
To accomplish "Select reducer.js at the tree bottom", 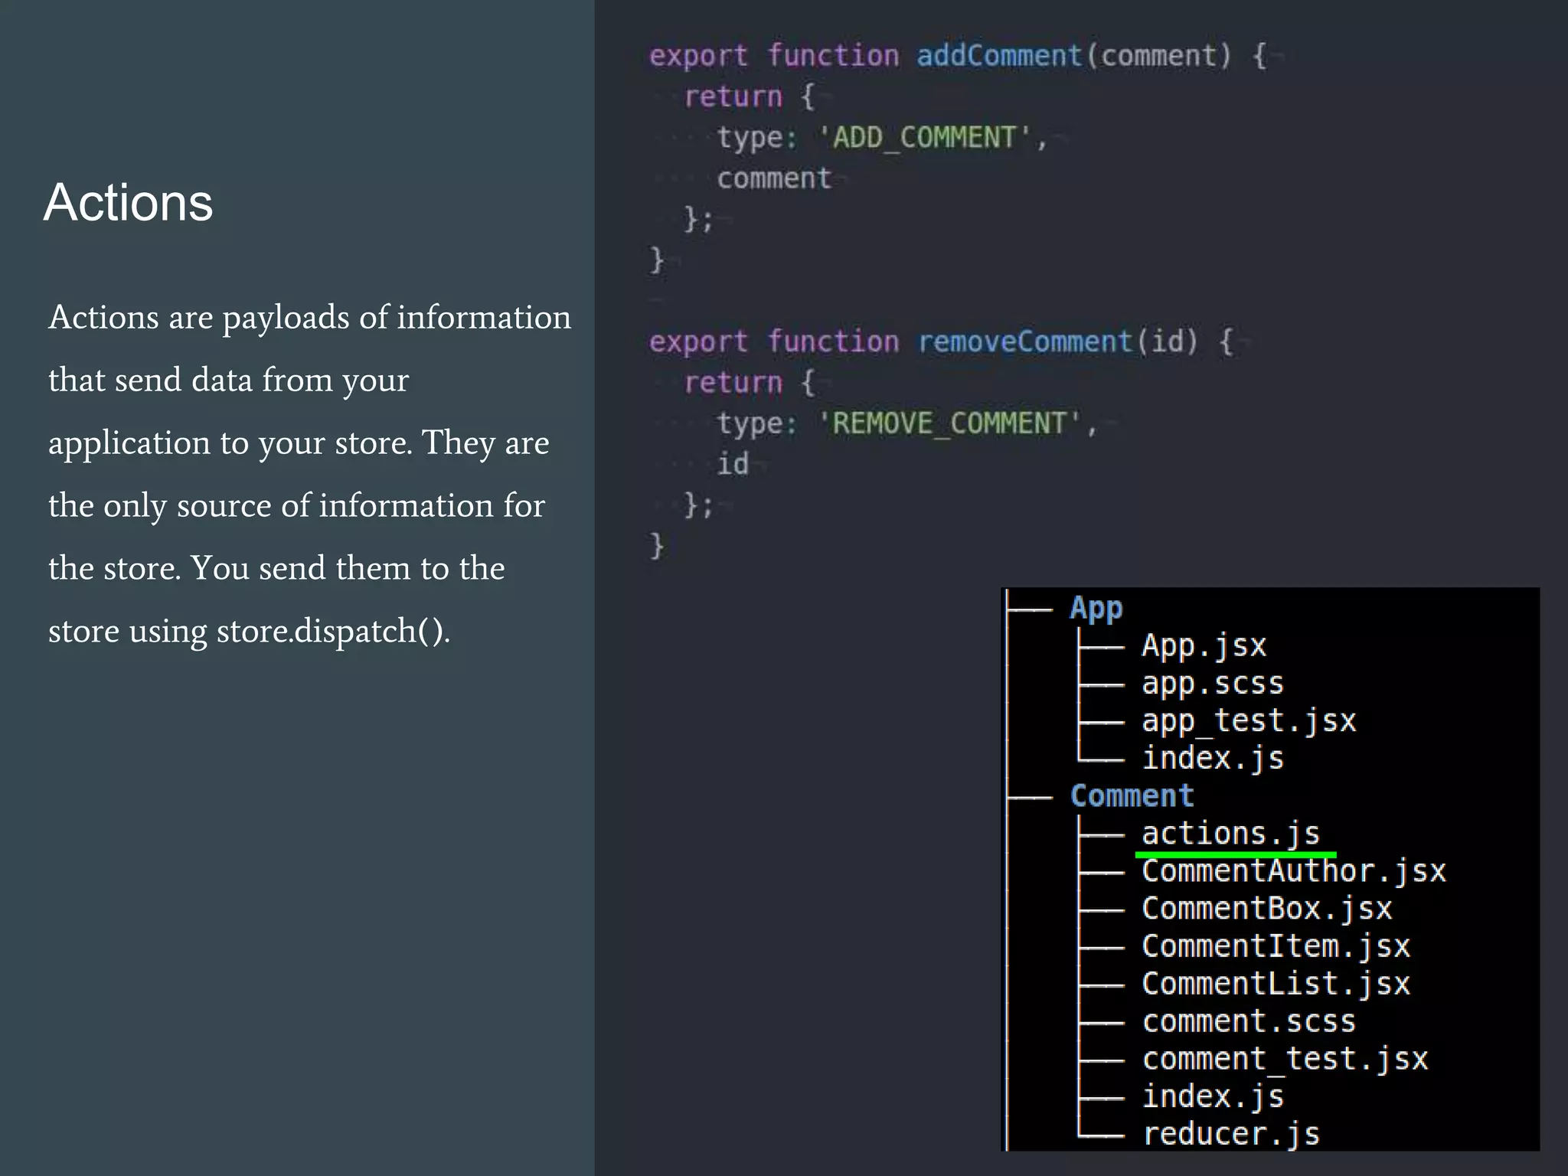I will [1230, 1134].
